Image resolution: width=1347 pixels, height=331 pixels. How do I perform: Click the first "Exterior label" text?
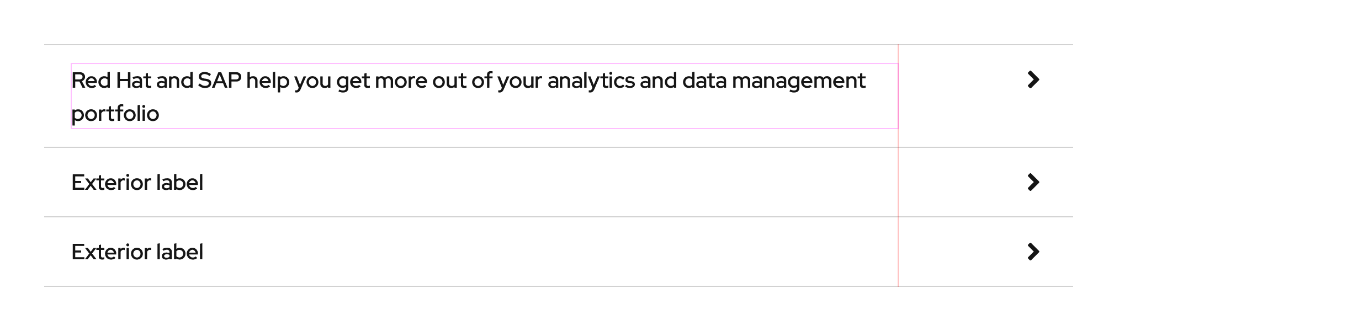point(137,183)
